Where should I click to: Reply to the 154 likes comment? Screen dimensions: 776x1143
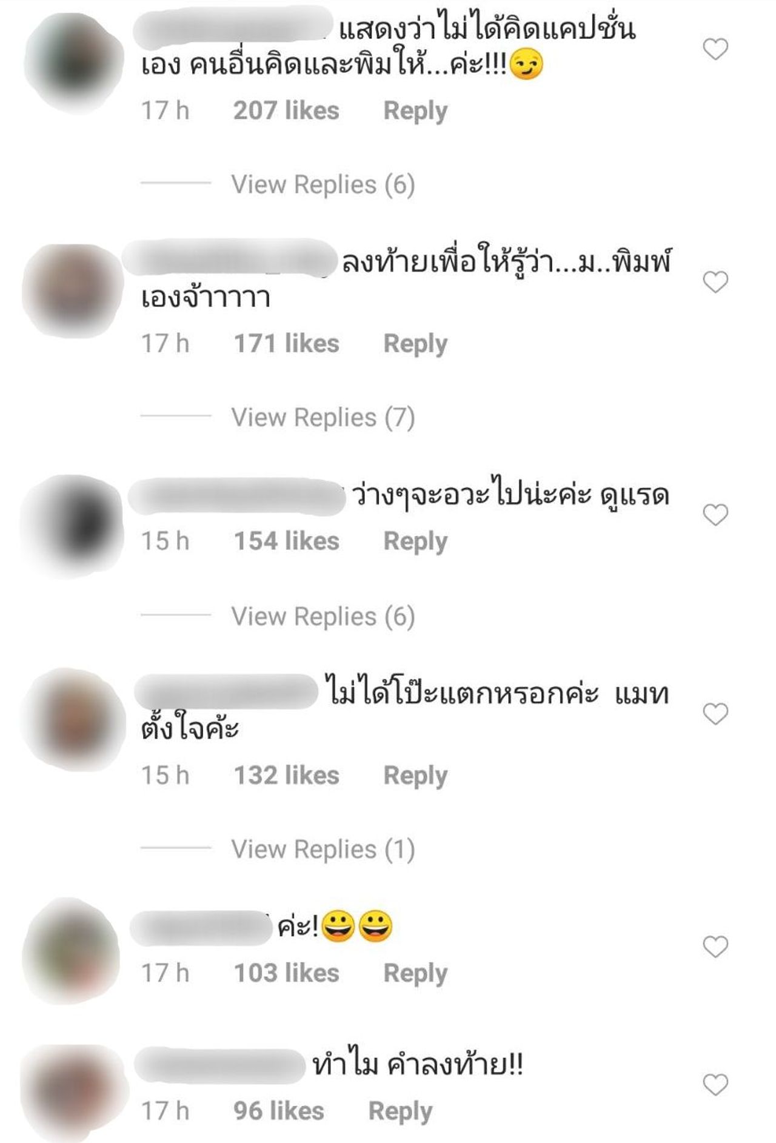(415, 541)
